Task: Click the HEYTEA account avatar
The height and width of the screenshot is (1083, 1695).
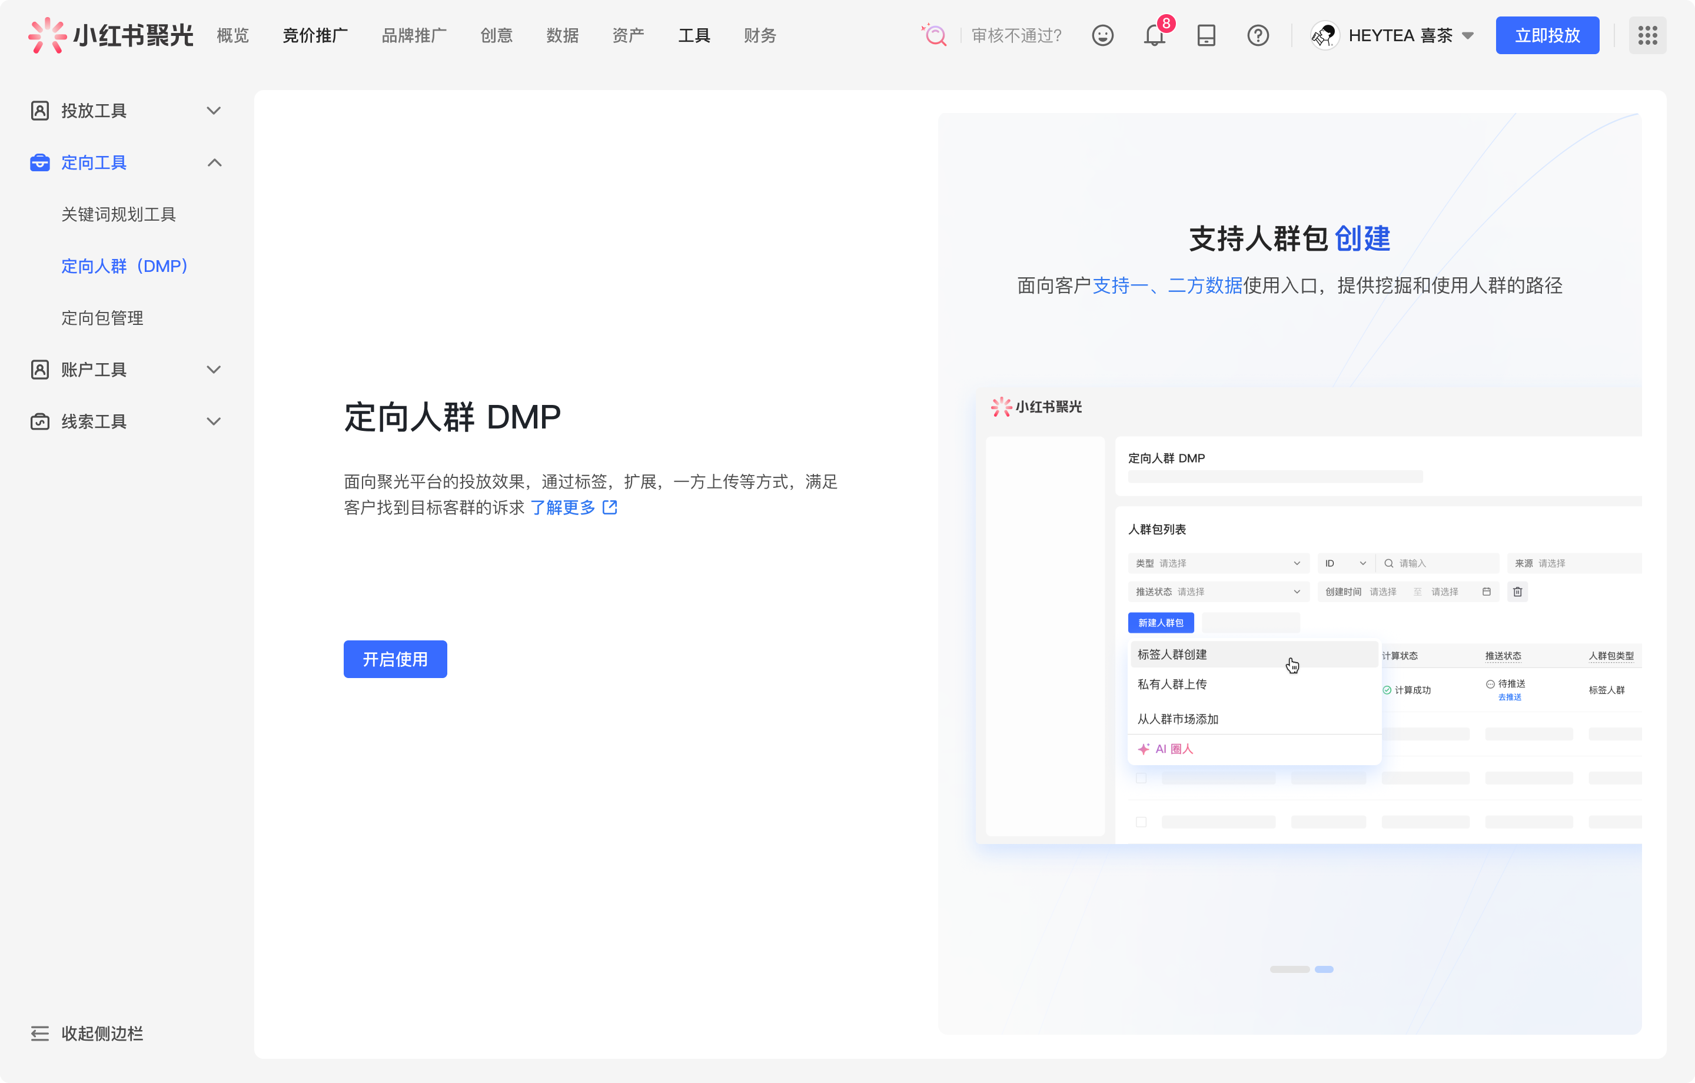Action: tap(1325, 35)
